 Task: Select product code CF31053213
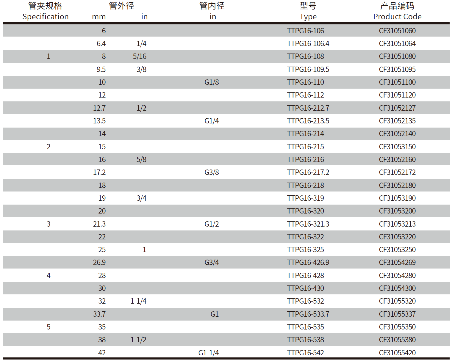(397, 224)
